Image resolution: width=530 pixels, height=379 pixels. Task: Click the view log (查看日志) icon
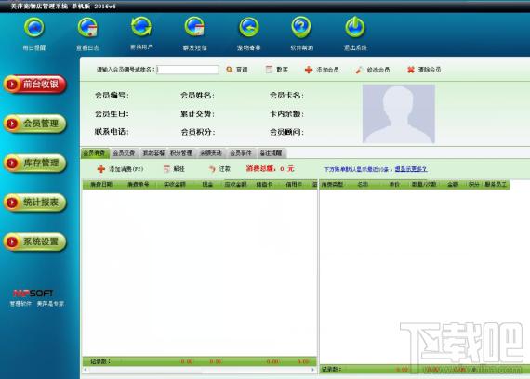click(x=88, y=28)
